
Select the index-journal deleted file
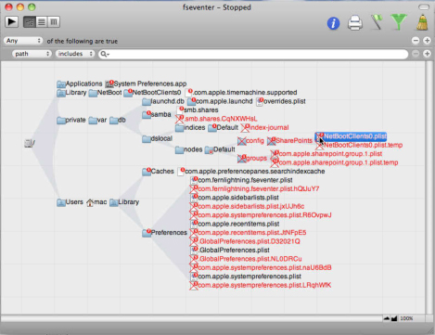pos(265,127)
